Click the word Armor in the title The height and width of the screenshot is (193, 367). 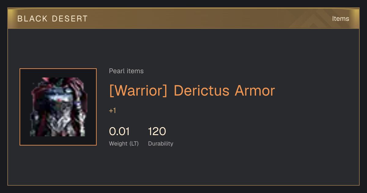[255, 90]
